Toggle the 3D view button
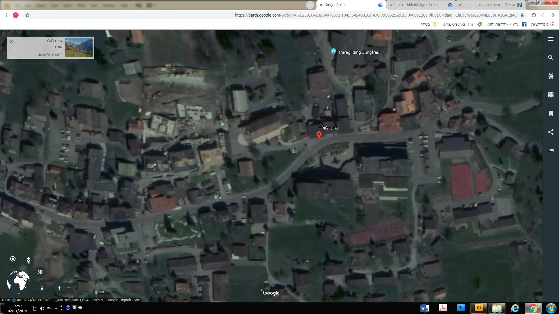 point(40,272)
